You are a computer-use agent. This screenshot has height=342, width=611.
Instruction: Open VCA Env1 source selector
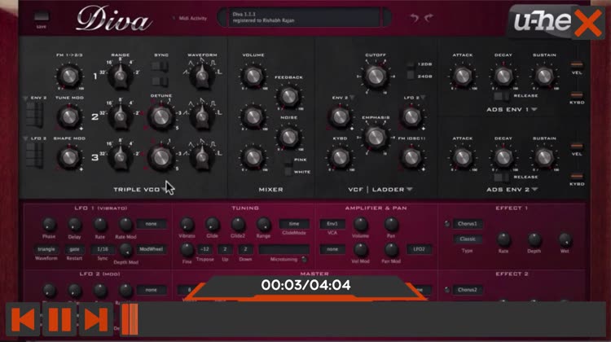332,224
